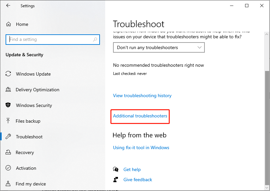Click the Windows Update sync icon
The width and height of the screenshot is (270, 191).
tap(8, 74)
